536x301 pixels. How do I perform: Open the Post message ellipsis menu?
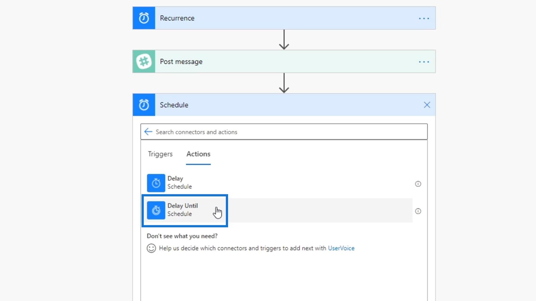click(x=424, y=62)
